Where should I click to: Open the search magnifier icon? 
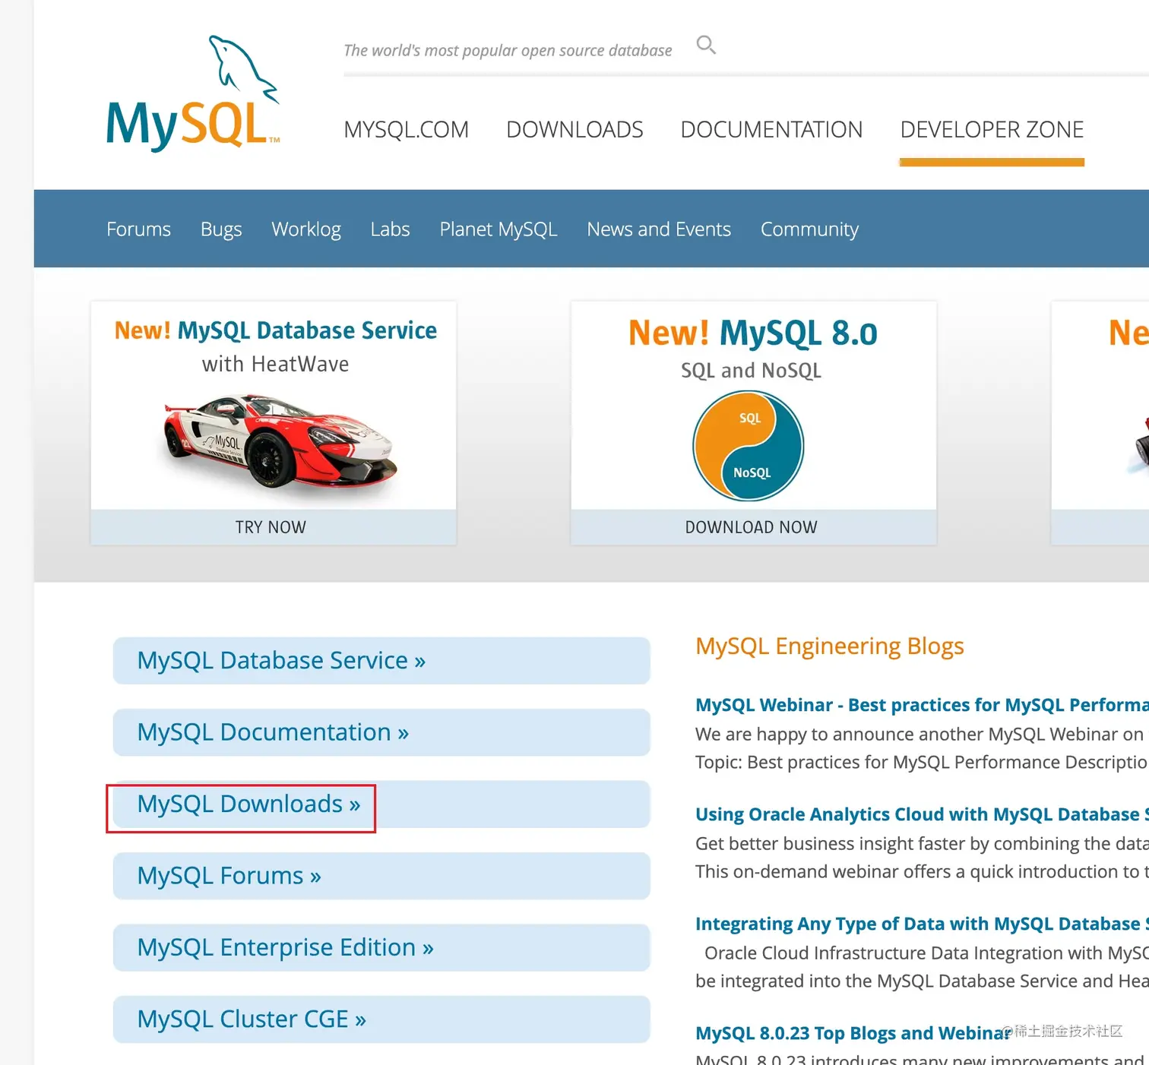click(706, 45)
